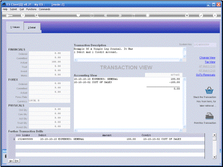Open the Functions menu

[x=31, y=9]
